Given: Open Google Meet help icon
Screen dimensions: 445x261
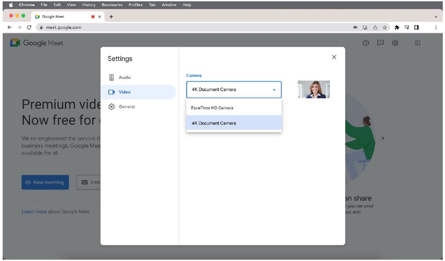Looking at the screenshot, I should [365, 43].
